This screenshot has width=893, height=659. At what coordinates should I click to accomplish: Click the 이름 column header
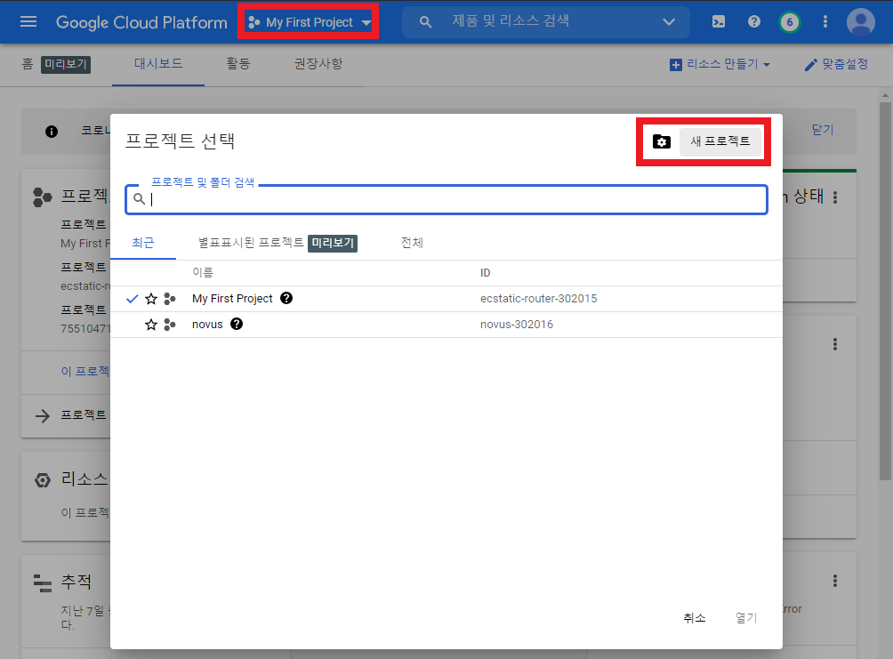tap(202, 273)
